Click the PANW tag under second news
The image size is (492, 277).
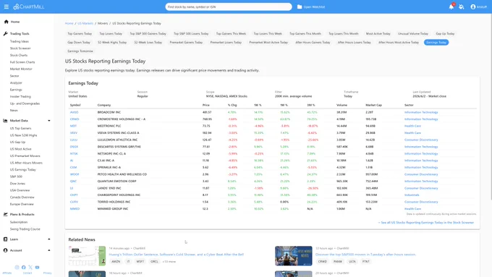point(338,261)
